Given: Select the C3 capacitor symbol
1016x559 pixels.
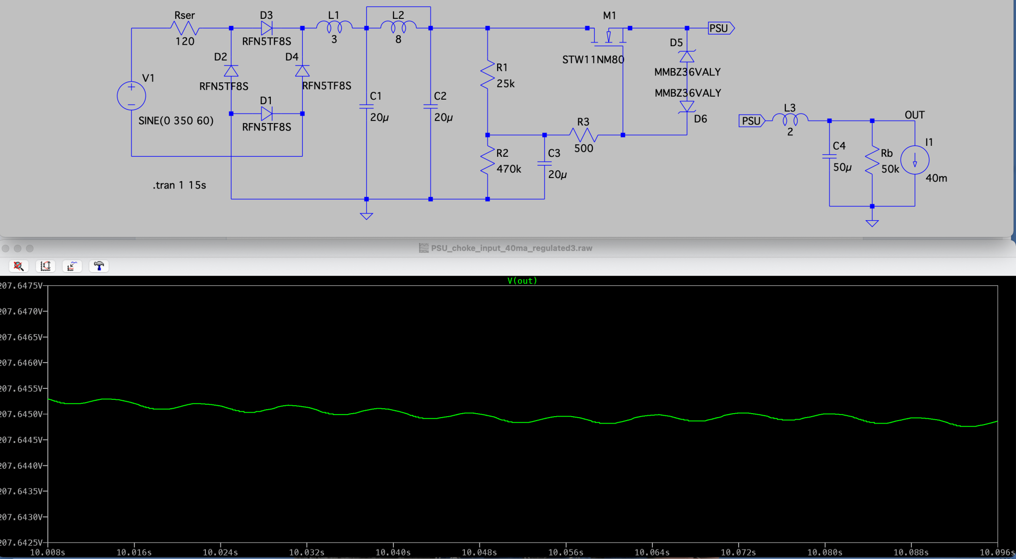Looking at the screenshot, I should click(544, 163).
